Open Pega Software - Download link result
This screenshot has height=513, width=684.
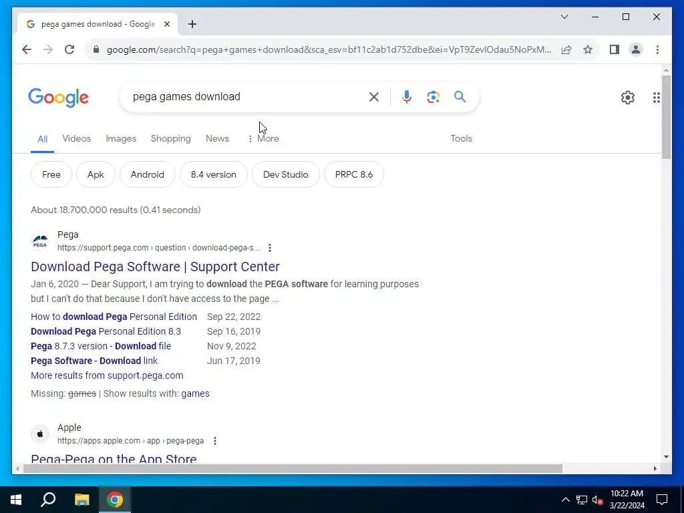point(94,361)
